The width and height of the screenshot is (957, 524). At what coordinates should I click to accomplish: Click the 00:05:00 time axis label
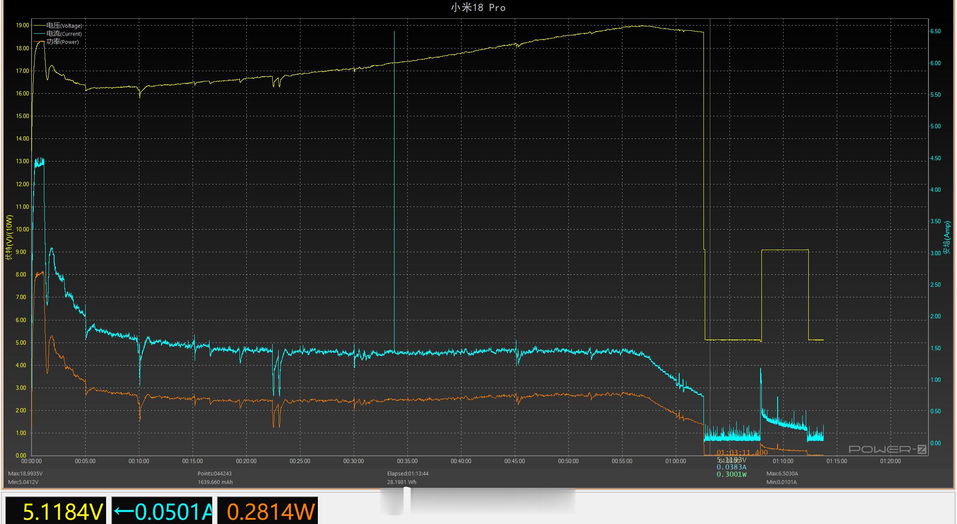pyautogui.click(x=85, y=461)
